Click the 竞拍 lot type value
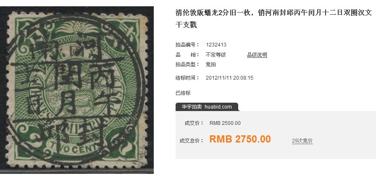This screenshot has height=176, width=376. [211, 65]
